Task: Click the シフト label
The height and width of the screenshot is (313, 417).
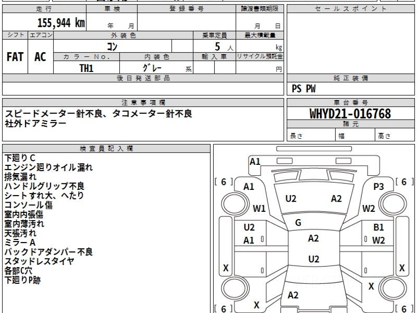Action: [15, 35]
